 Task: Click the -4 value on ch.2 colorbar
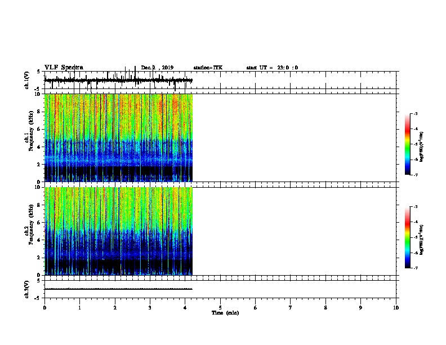[x=415, y=222]
